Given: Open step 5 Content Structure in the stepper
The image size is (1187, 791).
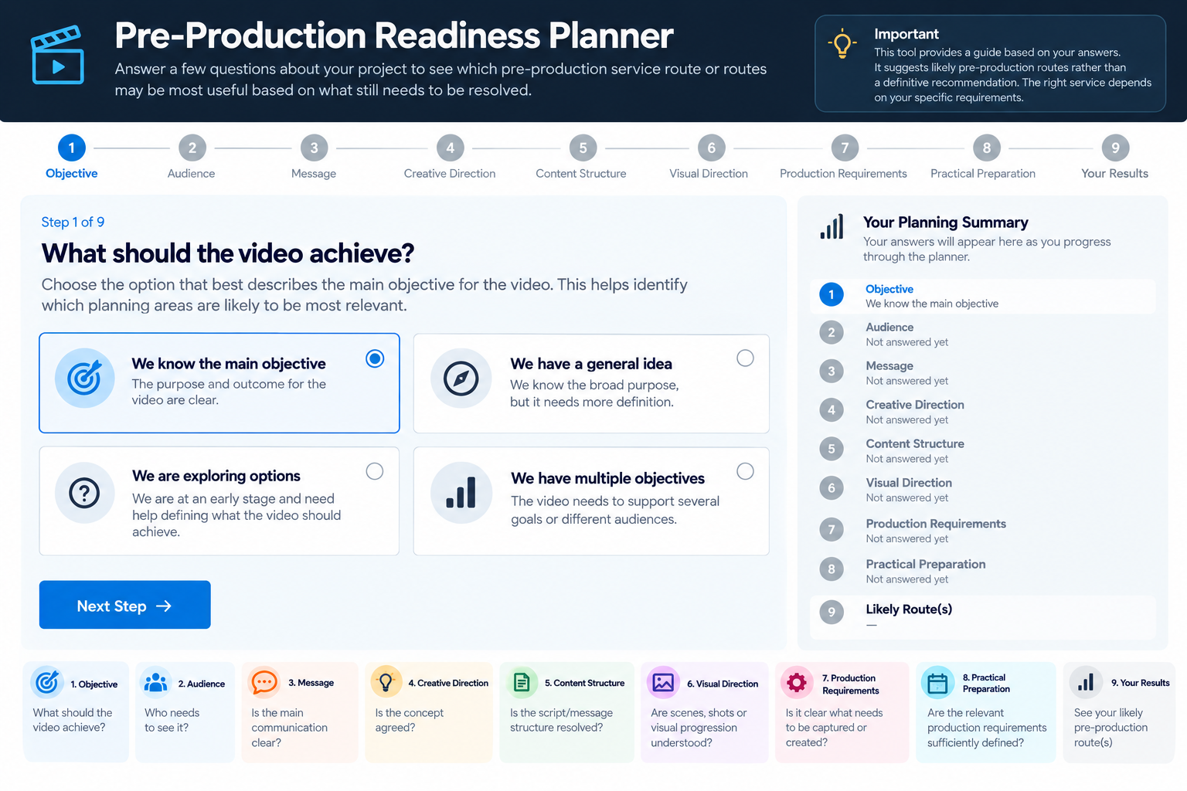Looking at the screenshot, I should coord(582,157).
